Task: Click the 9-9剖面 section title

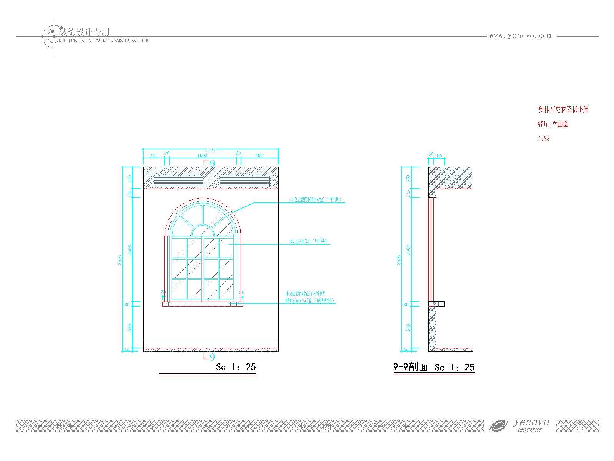Action: [410, 367]
